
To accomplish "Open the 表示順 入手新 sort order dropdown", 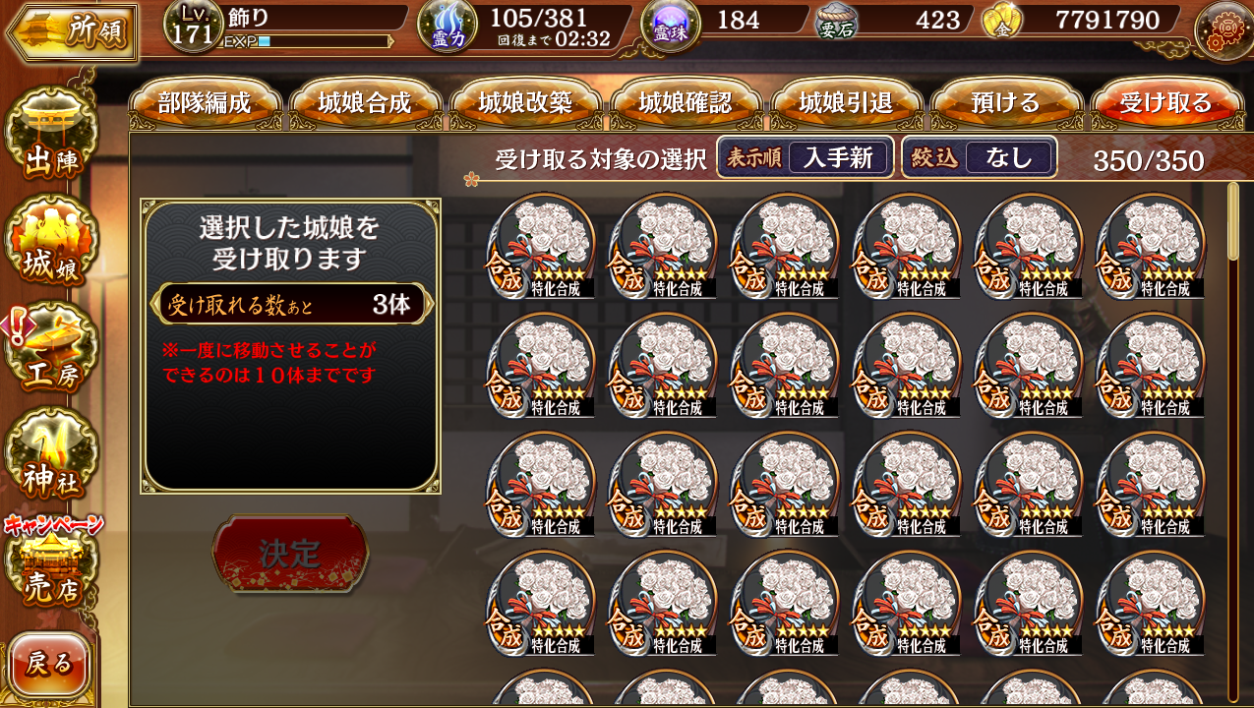I will click(x=806, y=157).
